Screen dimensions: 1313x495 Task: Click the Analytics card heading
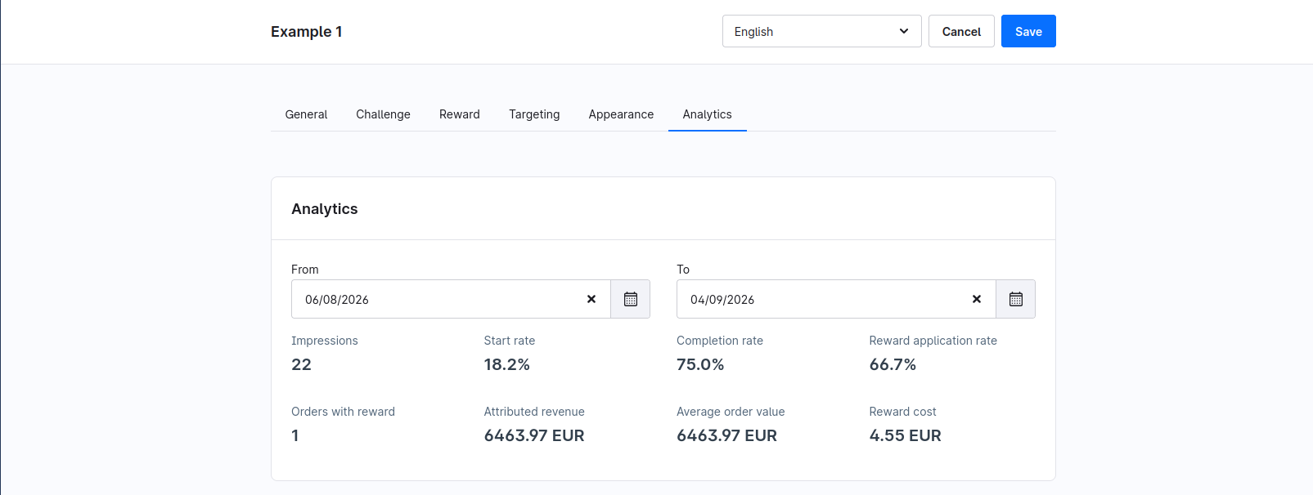[x=325, y=208]
